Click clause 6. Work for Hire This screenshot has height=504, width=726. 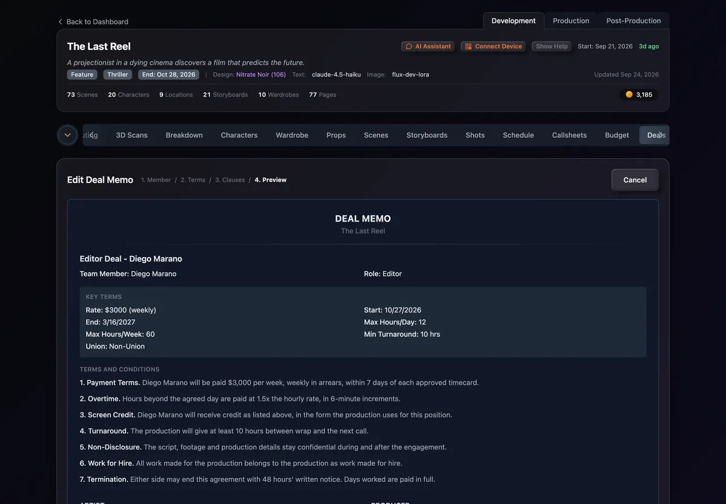241,463
